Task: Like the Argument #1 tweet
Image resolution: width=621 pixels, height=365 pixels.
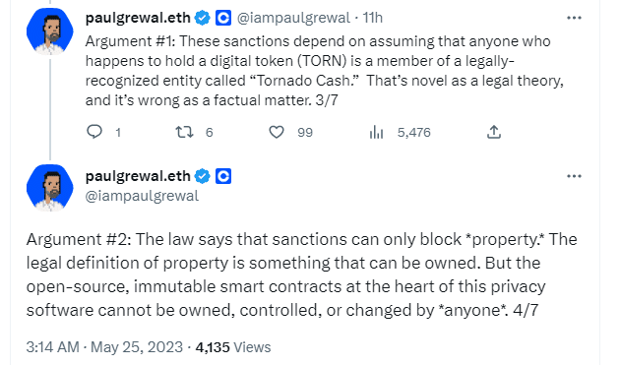Action: coord(277,132)
